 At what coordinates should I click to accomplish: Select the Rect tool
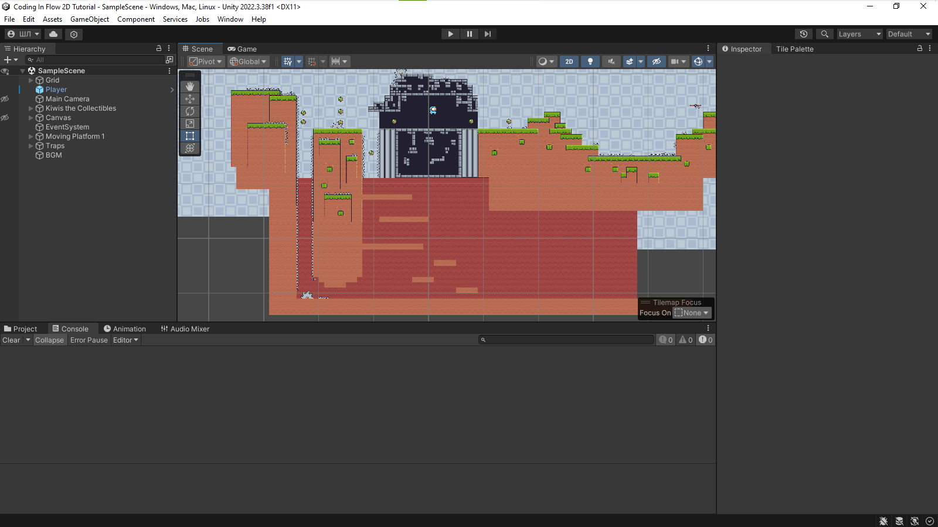[190, 136]
